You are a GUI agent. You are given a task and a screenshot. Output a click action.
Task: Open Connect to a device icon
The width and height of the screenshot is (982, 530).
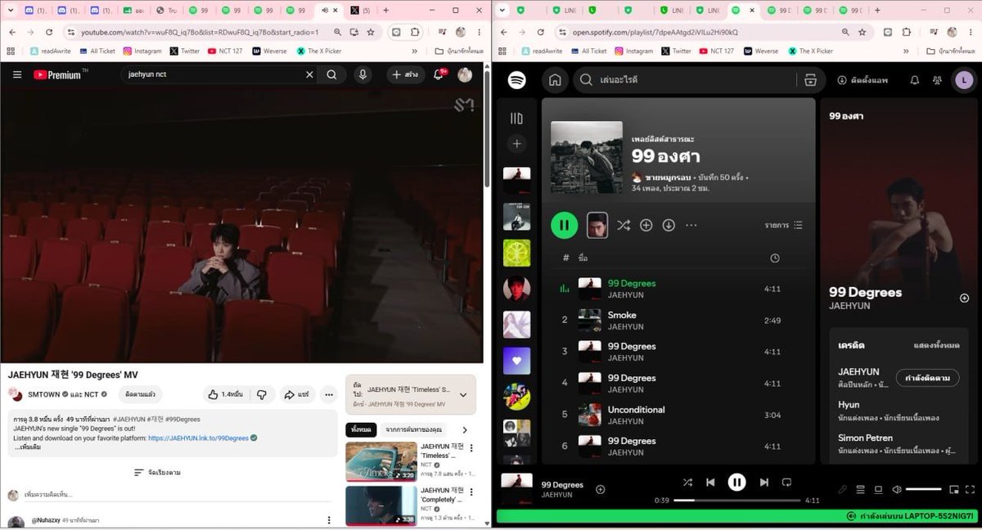pyautogui.click(x=878, y=489)
